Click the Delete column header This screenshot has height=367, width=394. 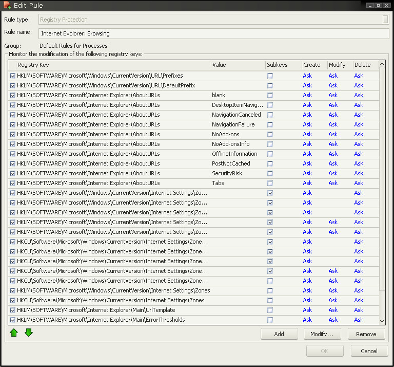[x=366, y=65]
